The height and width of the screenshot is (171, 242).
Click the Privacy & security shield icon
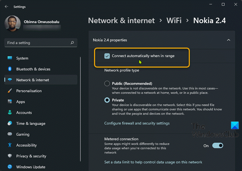coord(10,156)
